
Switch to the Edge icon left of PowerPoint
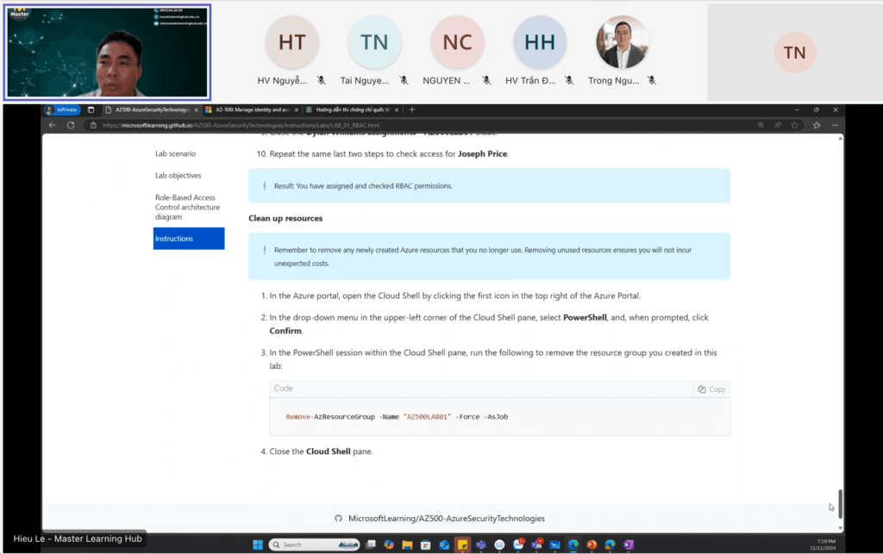point(573,545)
